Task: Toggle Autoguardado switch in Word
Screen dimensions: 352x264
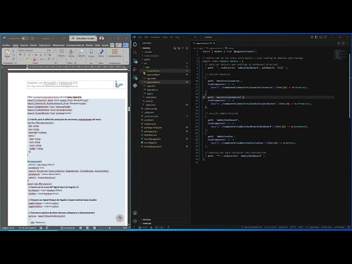Action: pyautogui.click(x=25, y=38)
